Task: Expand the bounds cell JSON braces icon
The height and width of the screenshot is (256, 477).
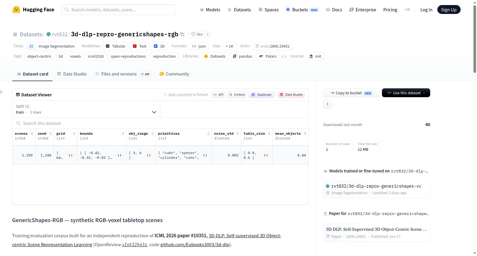Action: 120,155
